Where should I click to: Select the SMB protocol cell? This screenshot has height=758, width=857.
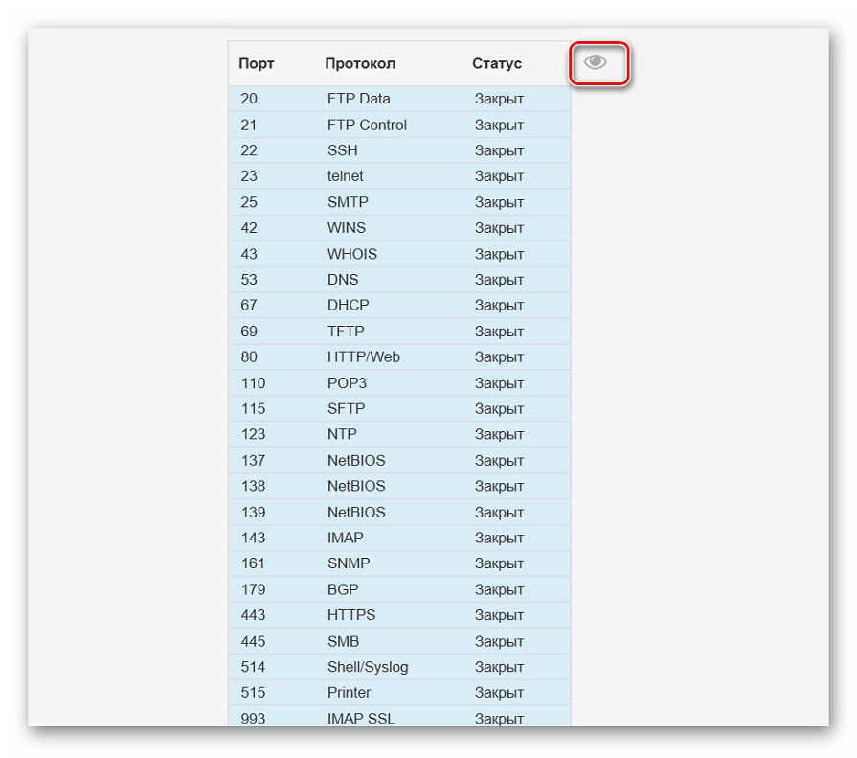(x=343, y=641)
